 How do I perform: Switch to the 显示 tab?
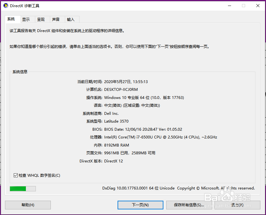click(x=27, y=19)
